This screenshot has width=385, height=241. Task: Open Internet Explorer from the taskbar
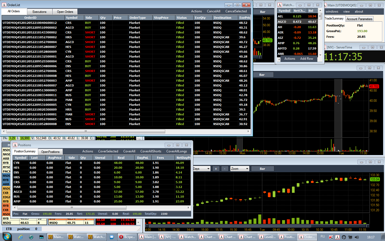pos(21,237)
